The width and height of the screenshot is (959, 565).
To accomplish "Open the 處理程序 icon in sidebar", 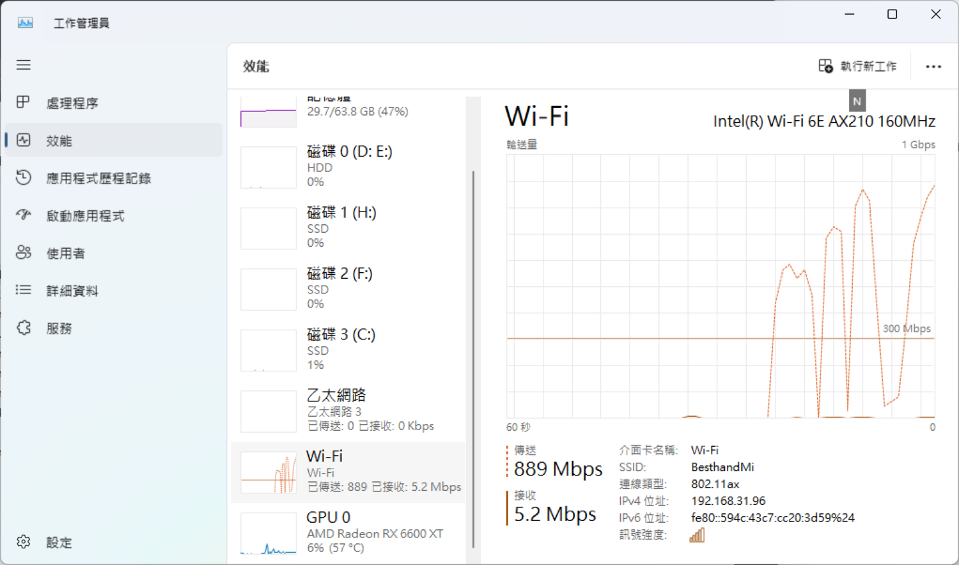I will tap(24, 102).
